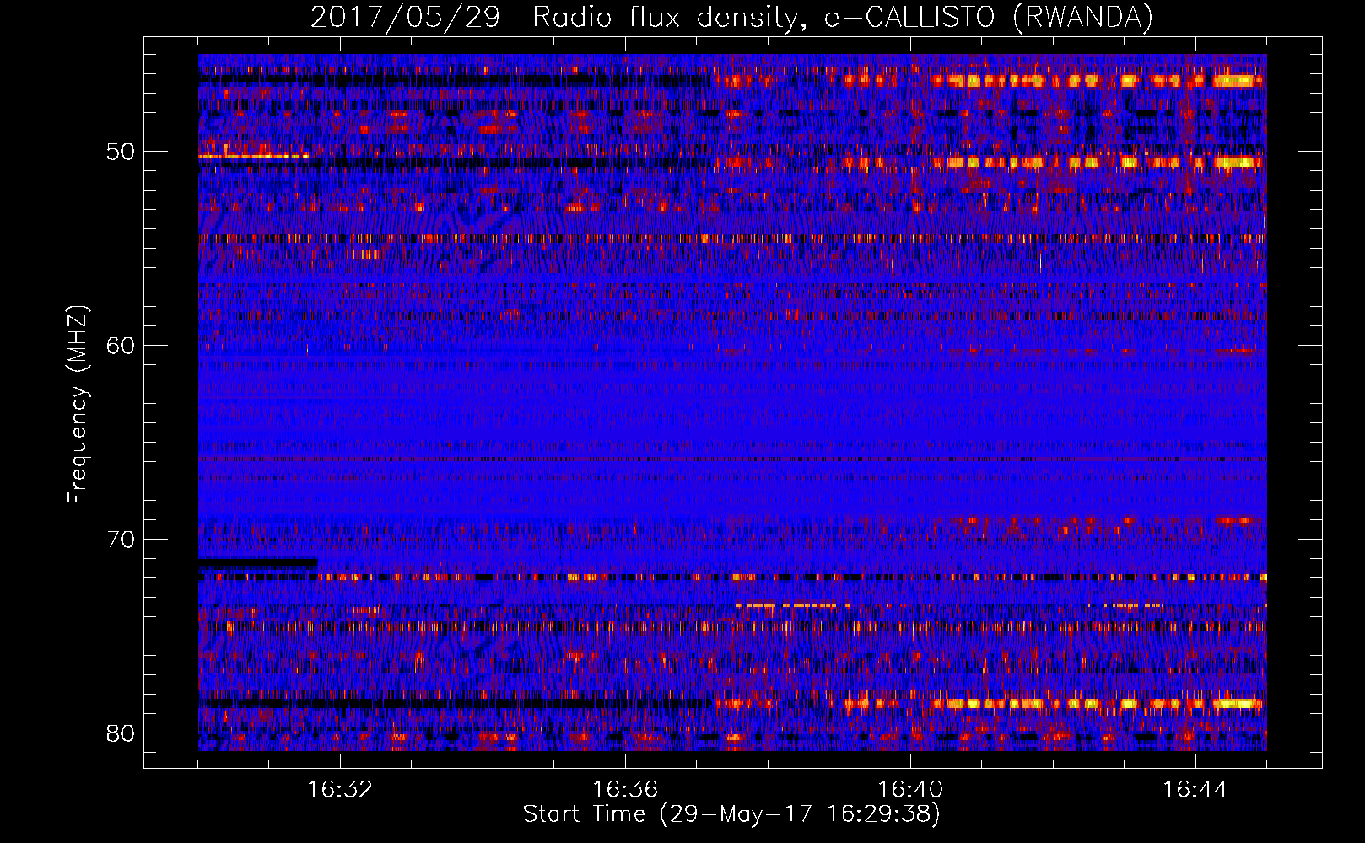The image size is (1365, 843).
Task: Click the 16:36 time tick label
Action: 625,790
